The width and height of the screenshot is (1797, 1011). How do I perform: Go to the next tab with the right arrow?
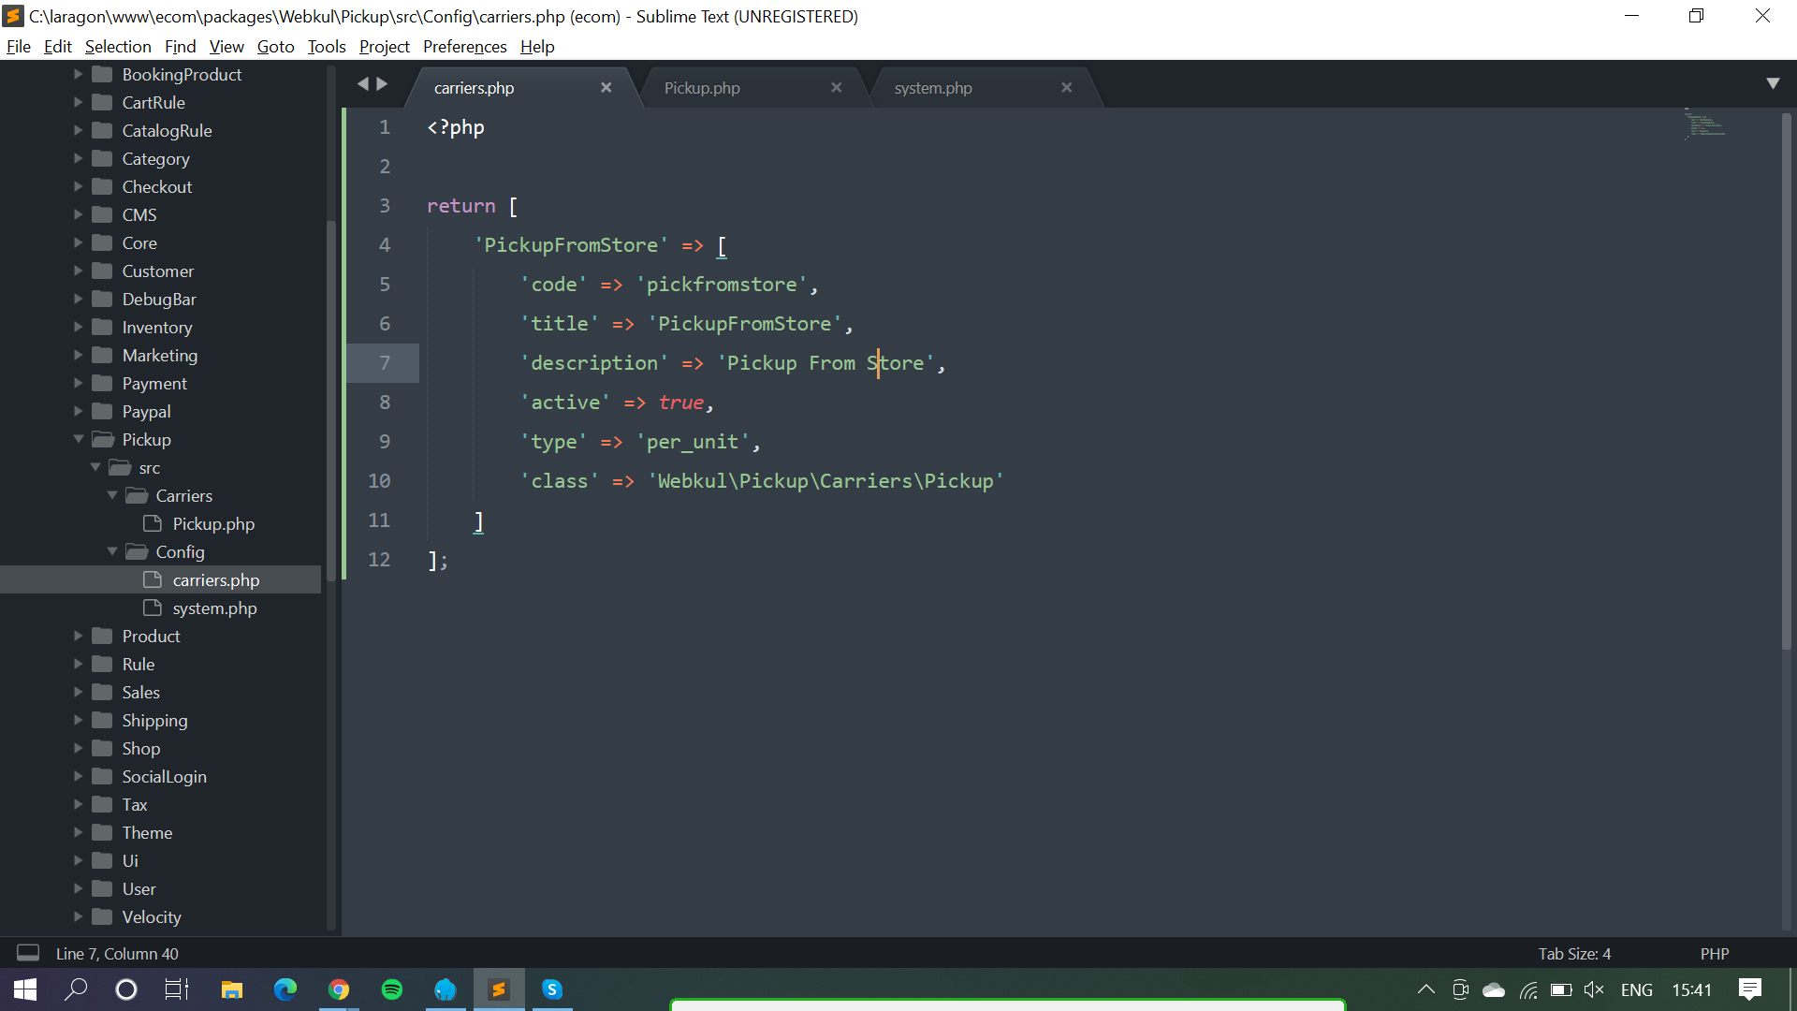[382, 84]
